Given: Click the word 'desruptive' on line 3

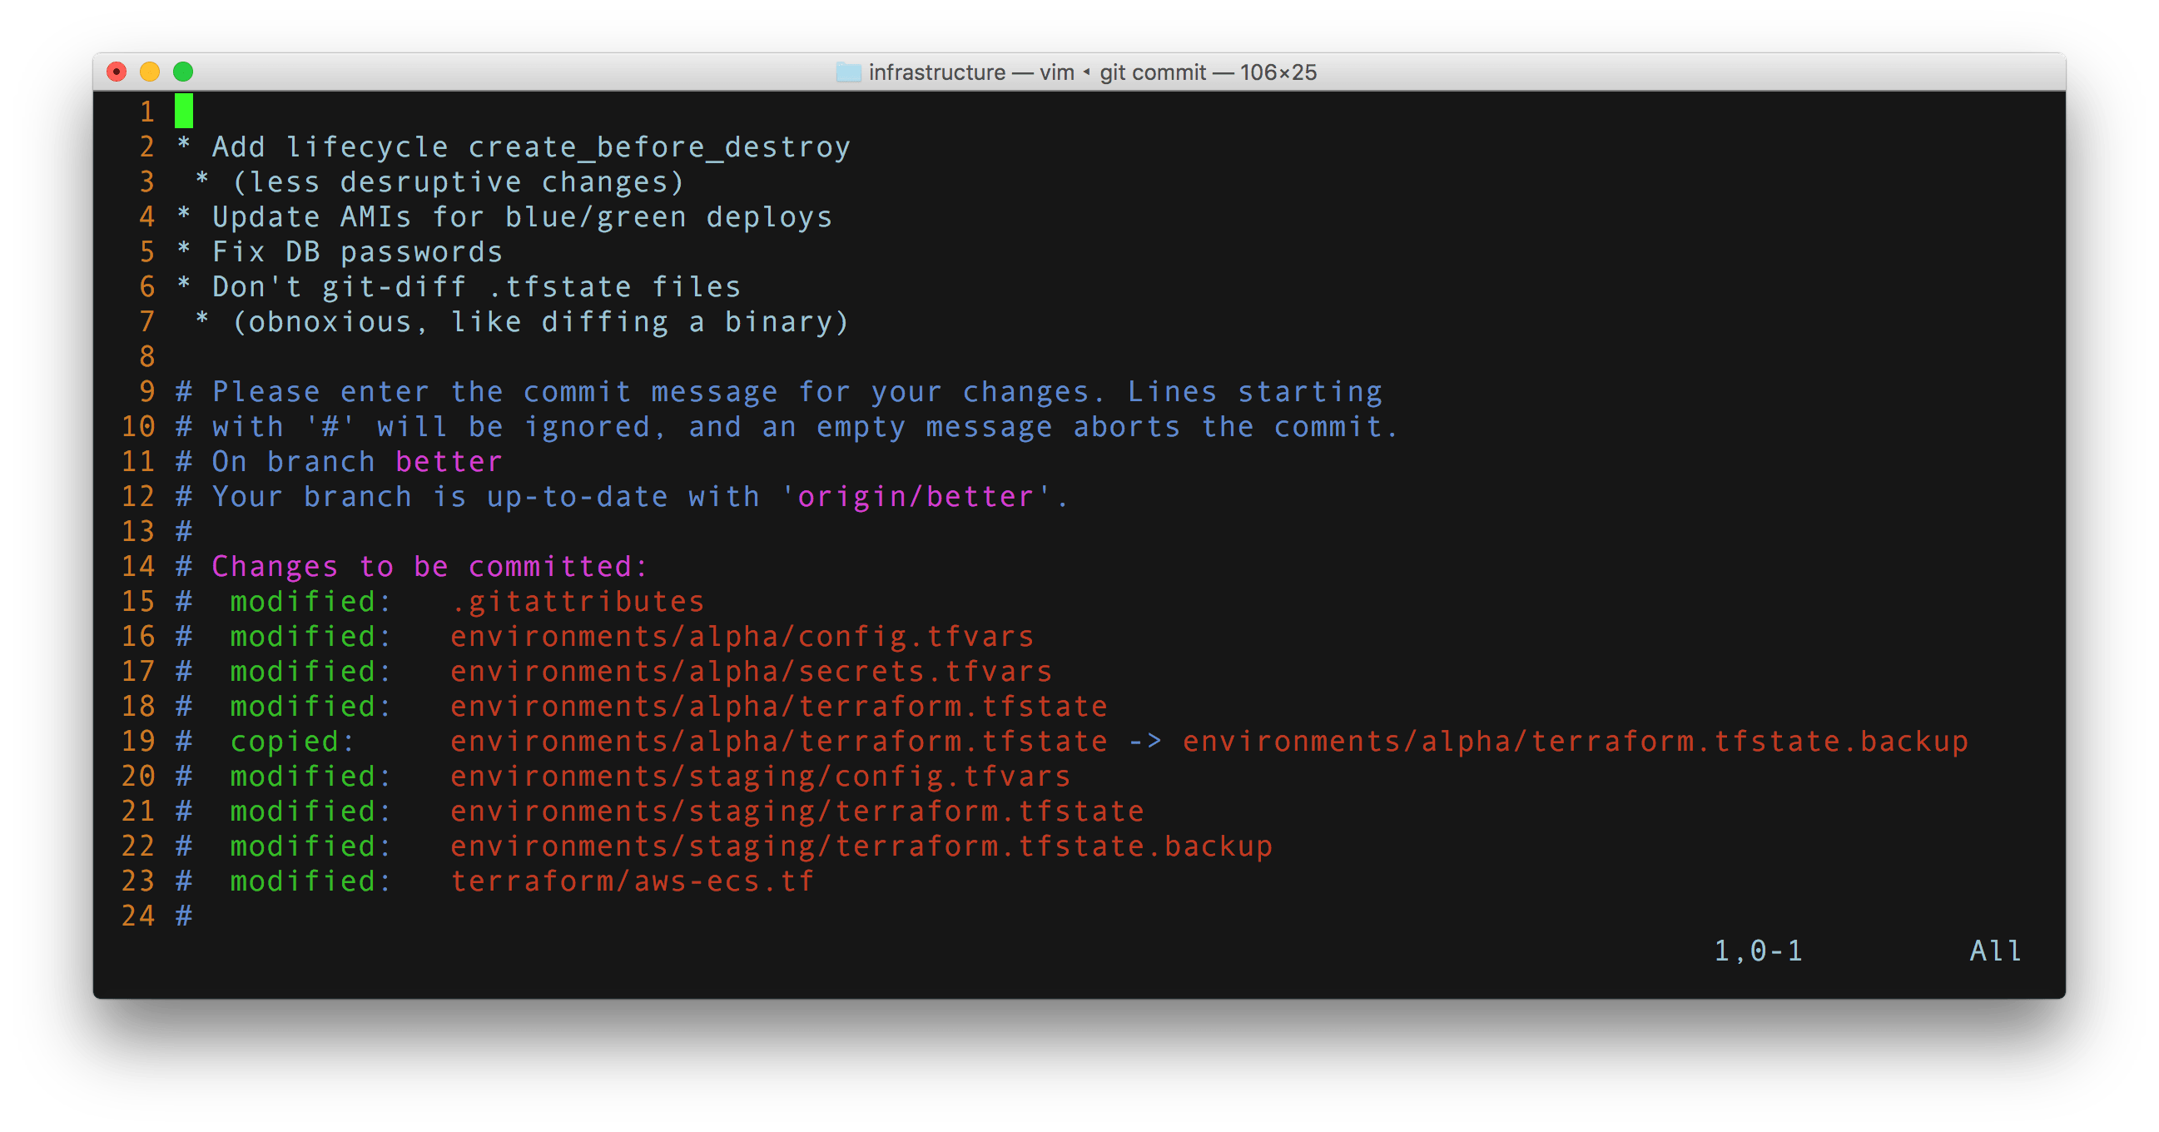Looking at the screenshot, I should tap(430, 182).
